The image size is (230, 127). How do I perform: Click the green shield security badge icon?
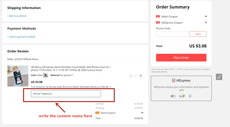182,96
